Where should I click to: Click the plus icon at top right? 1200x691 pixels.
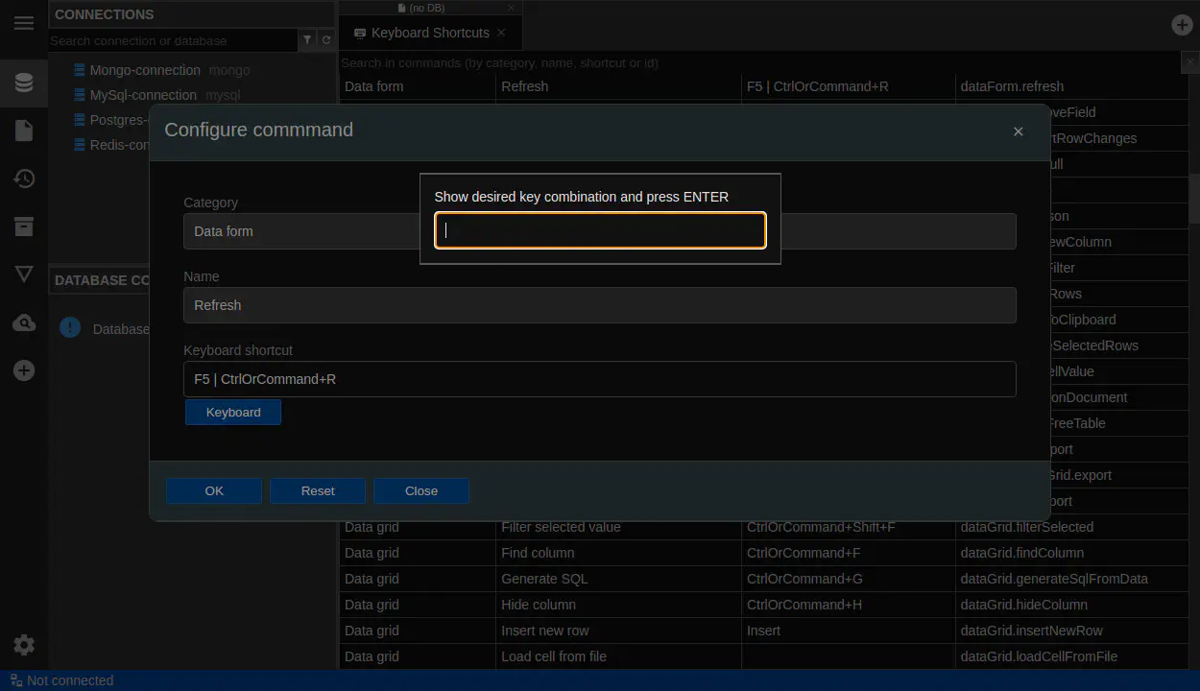(1182, 25)
